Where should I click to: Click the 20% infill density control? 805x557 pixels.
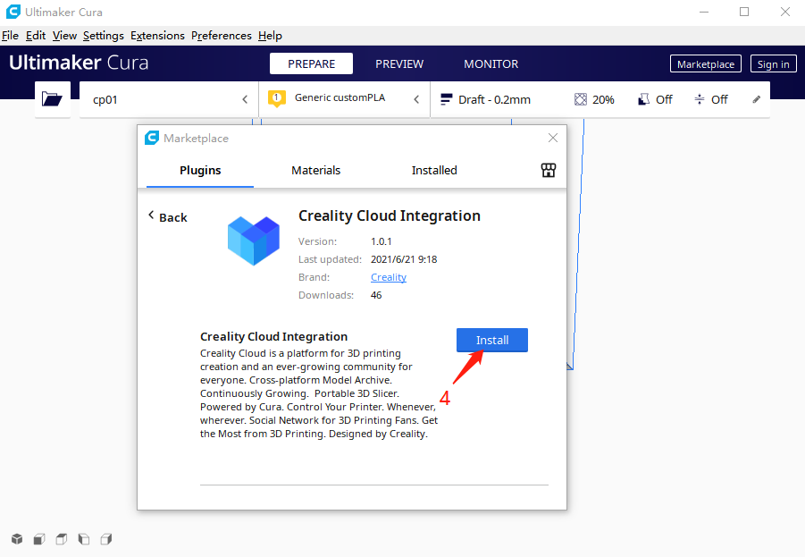tap(593, 98)
